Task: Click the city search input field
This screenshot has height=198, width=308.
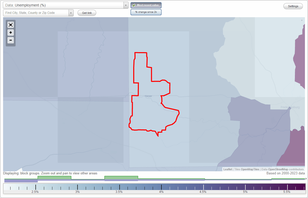Action: tap(36, 13)
